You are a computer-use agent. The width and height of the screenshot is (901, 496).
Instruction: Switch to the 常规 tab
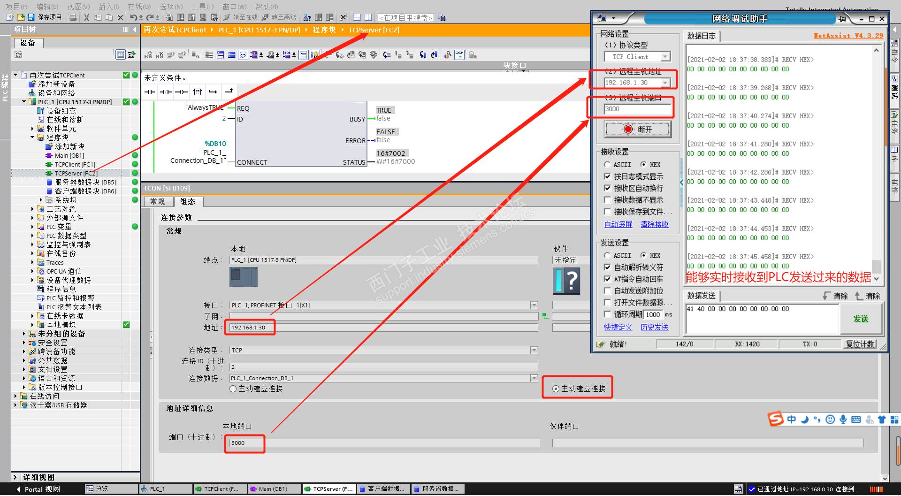[x=158, y=201]
